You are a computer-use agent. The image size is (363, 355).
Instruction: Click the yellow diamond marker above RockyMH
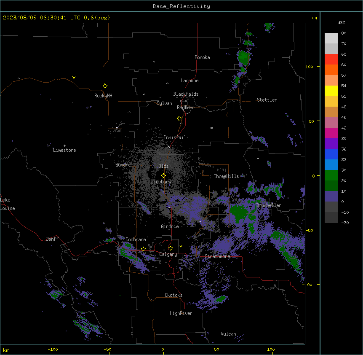tap(105, 86)
